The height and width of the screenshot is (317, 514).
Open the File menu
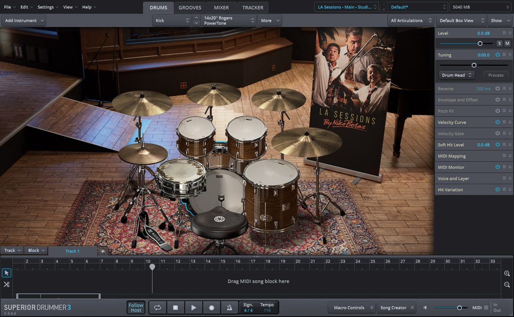[x=10, y=7]
